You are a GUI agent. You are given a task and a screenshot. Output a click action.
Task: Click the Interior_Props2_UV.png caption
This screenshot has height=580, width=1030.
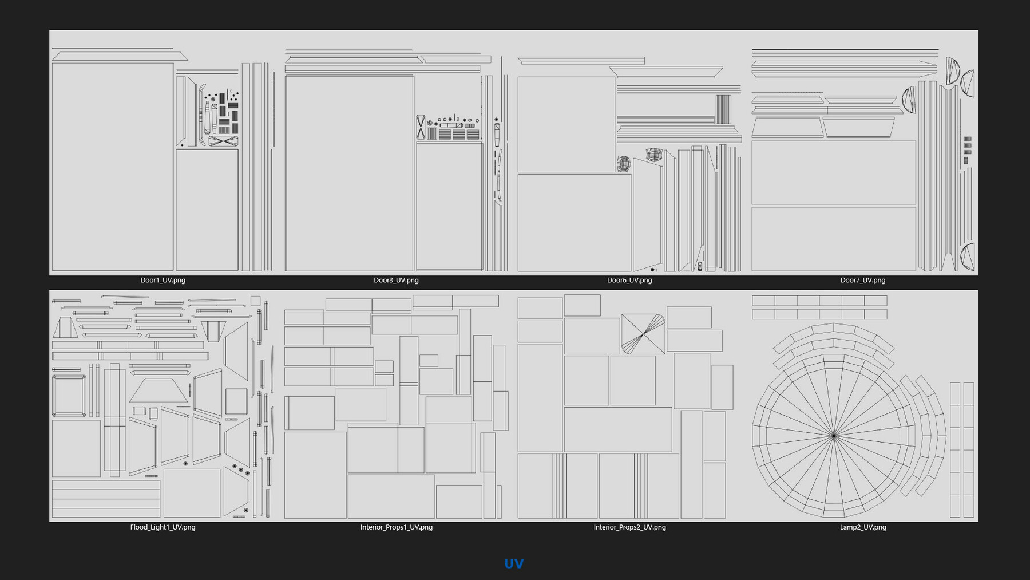point(629,527)
